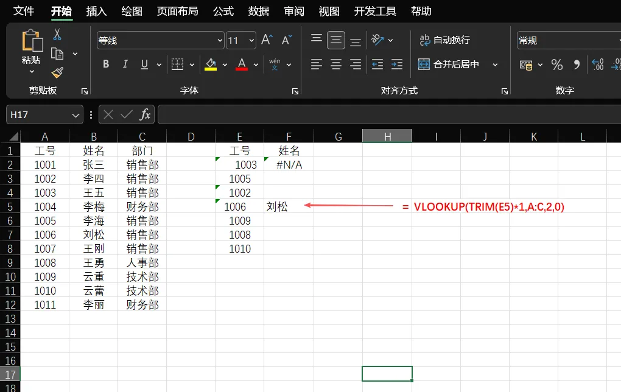Select cell C9 人事部
This screenshot has width=621, height=392.
click(142, 263)
